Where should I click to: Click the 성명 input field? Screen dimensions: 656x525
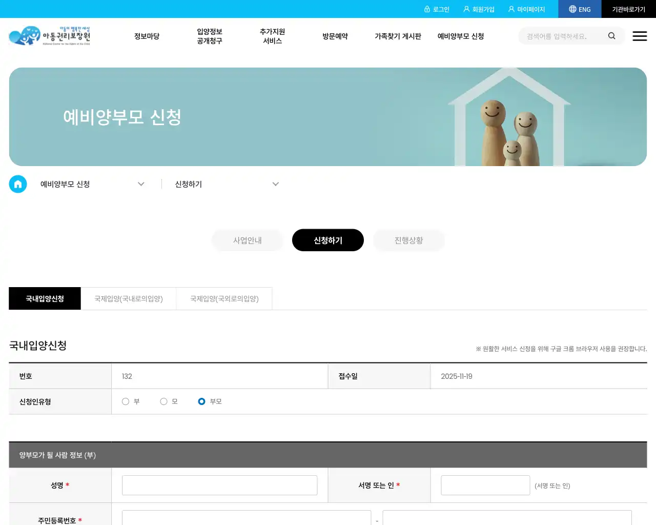(x=219, y=485)
